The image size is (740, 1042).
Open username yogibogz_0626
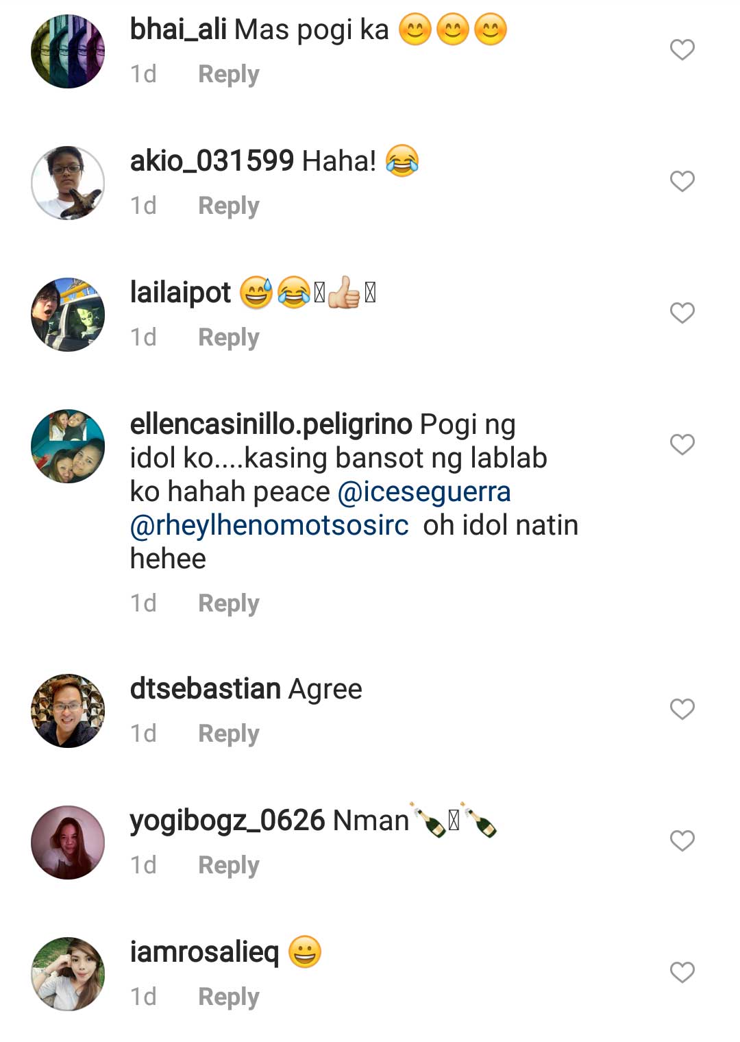click(x=227, y=821)
